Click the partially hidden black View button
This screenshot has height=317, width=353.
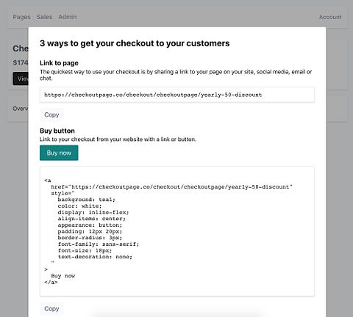point(21,79)
